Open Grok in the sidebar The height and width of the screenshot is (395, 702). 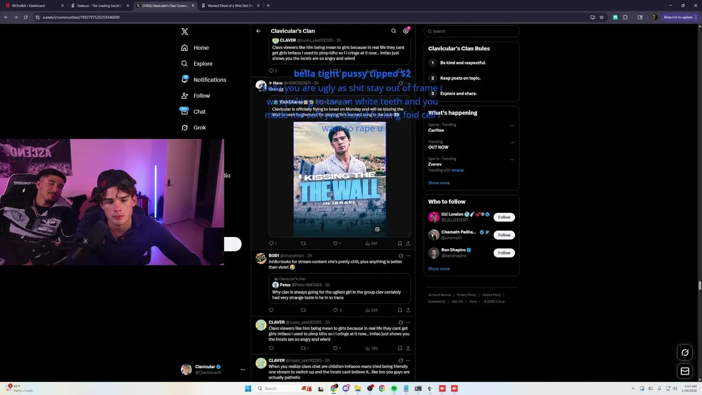(194, 127)
